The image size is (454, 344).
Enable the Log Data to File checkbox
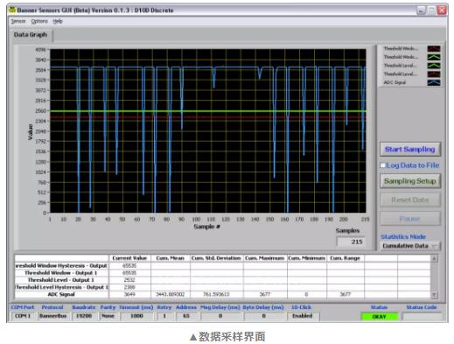coord(382,165)
